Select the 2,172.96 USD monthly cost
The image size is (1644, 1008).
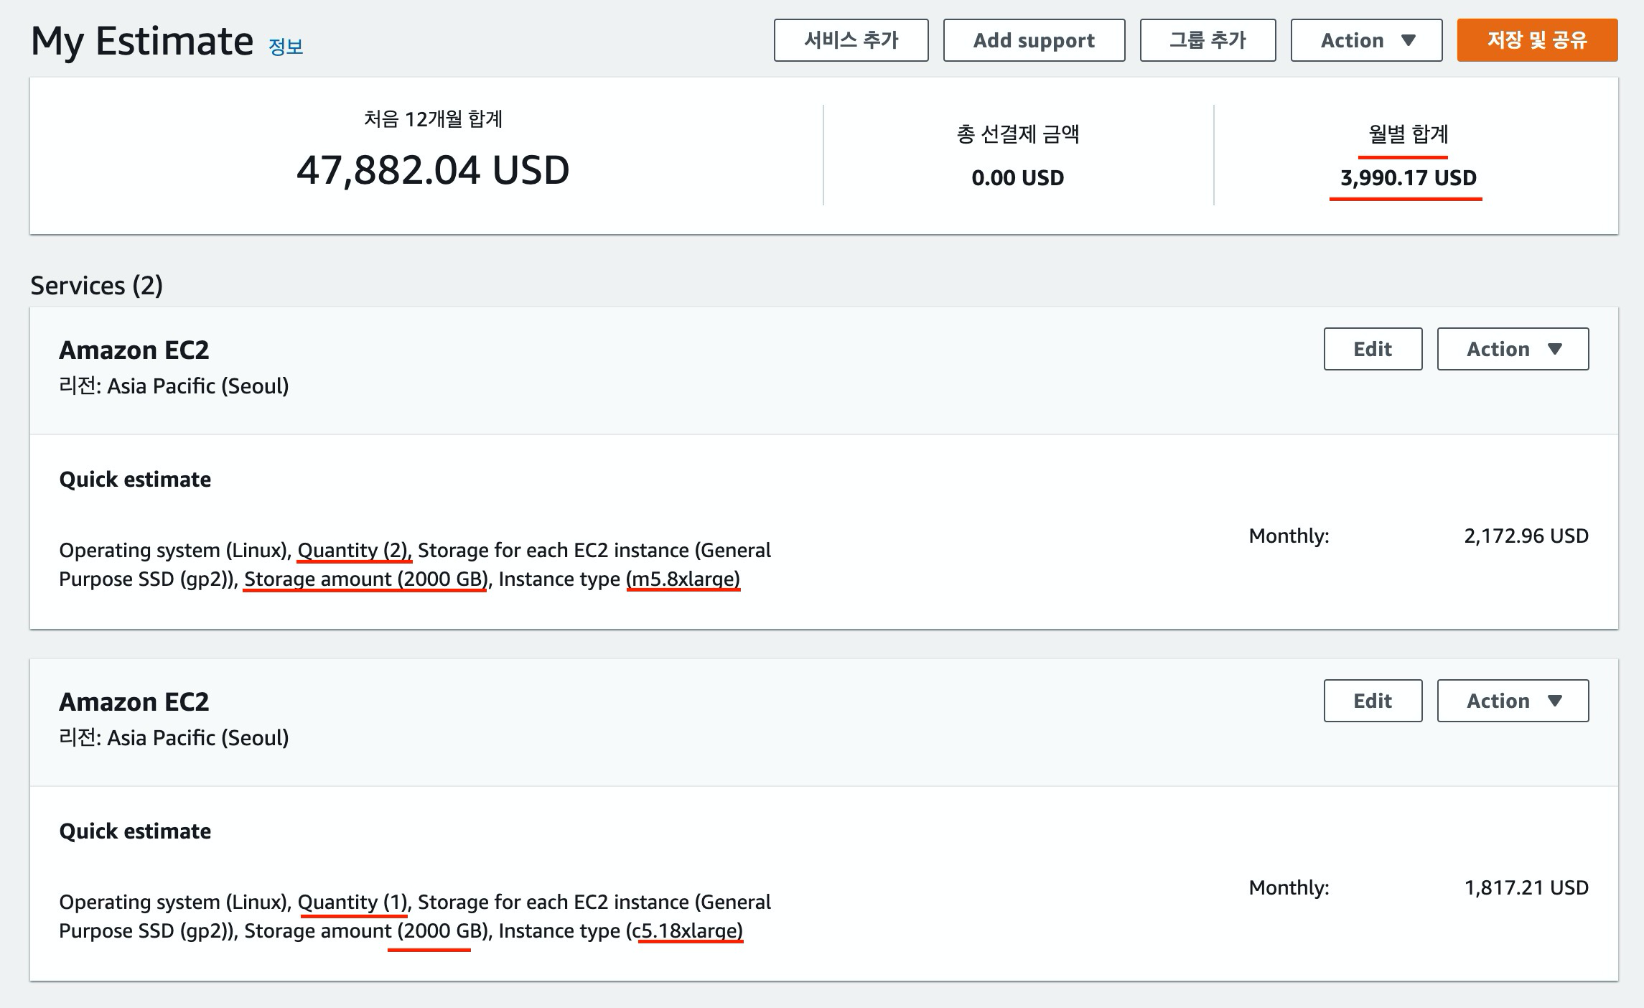coord(1526,536)
